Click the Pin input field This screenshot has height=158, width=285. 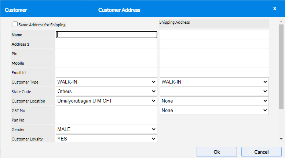point(106,54)
